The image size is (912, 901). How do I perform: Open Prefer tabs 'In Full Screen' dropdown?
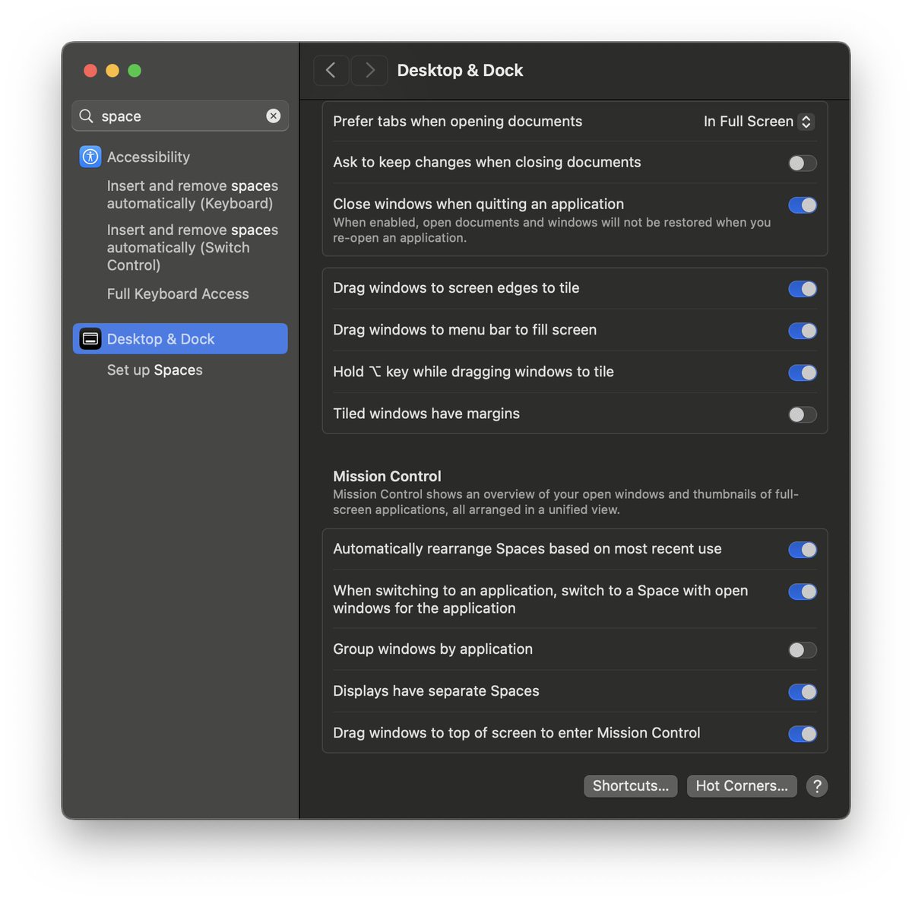coord(758,122)
